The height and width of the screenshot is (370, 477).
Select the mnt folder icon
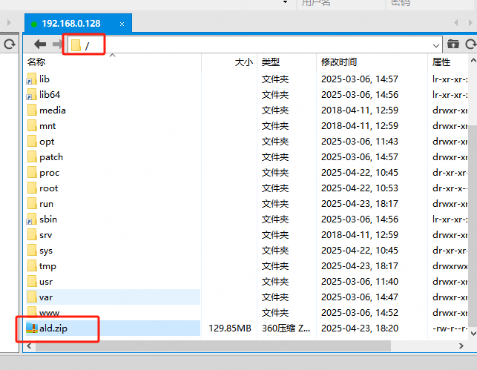[x=32, y=125]
